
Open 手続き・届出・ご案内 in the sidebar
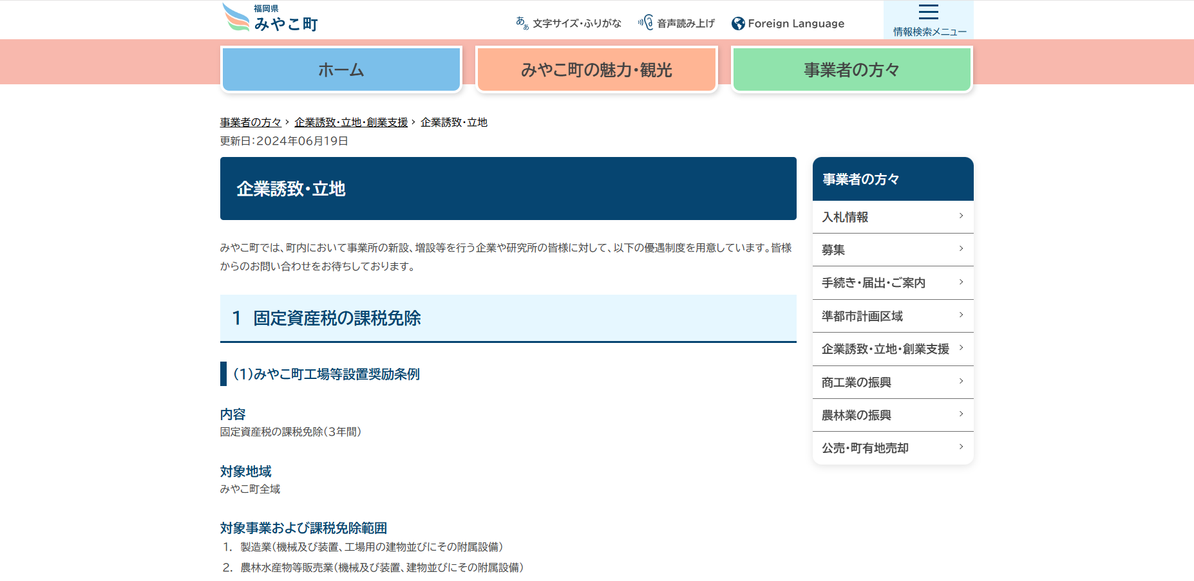coord(893,282)
